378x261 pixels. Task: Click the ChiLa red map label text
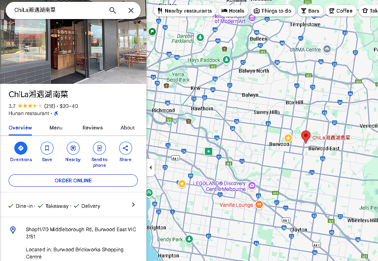[x=331, y=138]
